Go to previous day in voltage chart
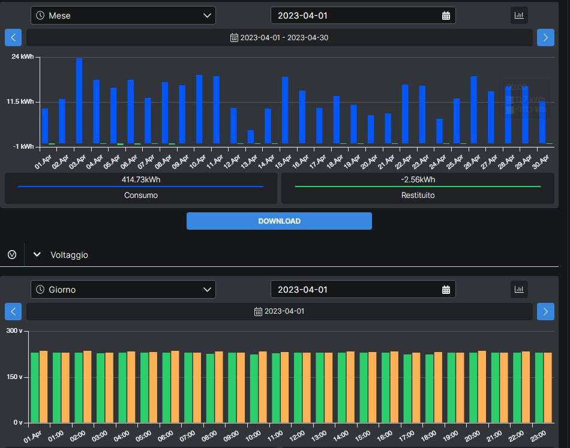 point(13,311)
